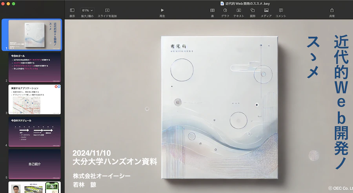
Task: Select the date text 2024/11/10 on the slide
Action: coord(92,153)
